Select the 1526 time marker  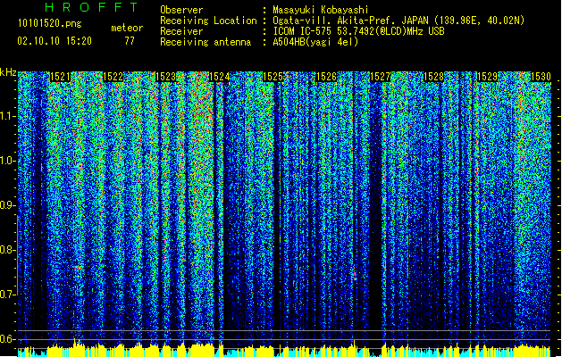point(326,77)
